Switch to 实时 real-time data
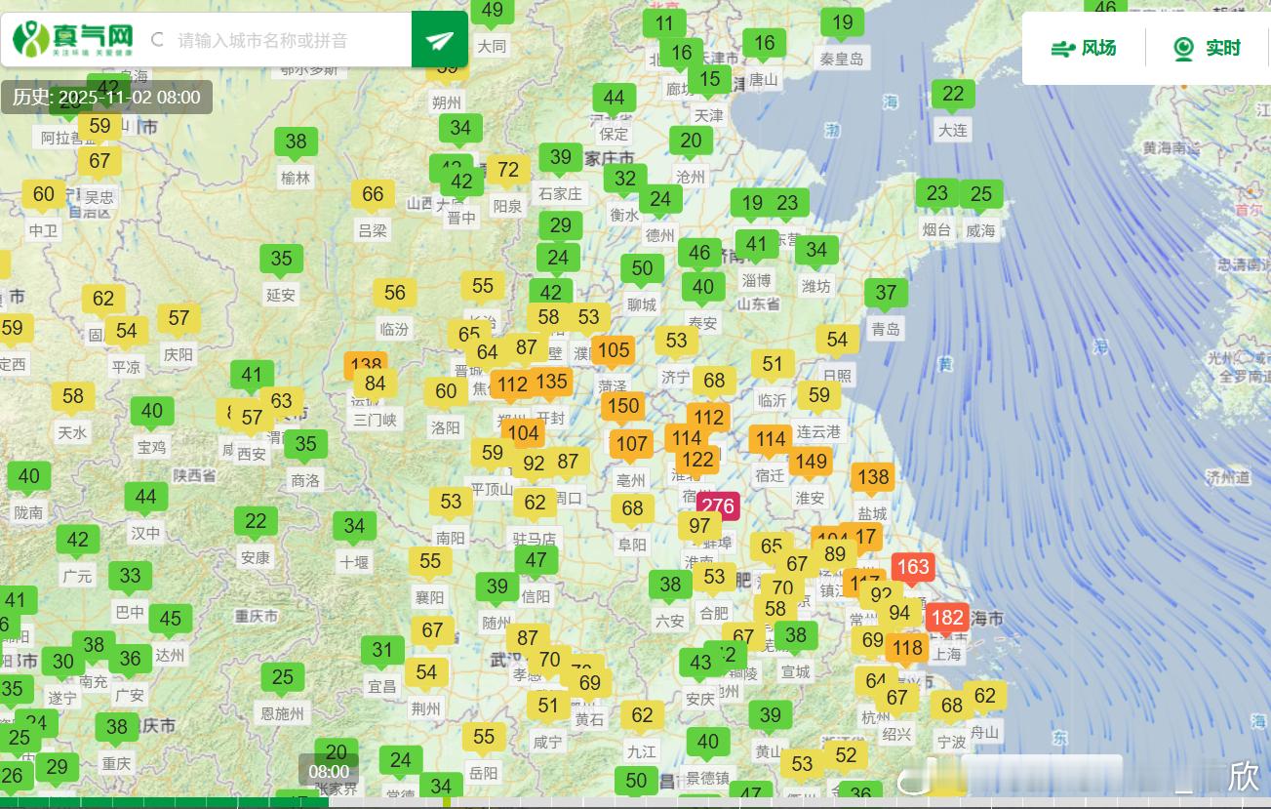1271x809 pixels. coord(1207,48)
